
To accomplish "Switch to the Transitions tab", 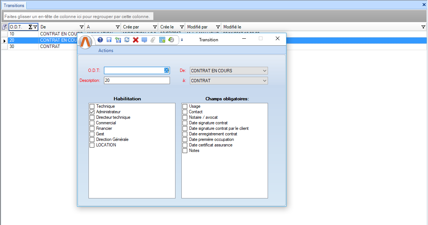I will pos(14,6).
